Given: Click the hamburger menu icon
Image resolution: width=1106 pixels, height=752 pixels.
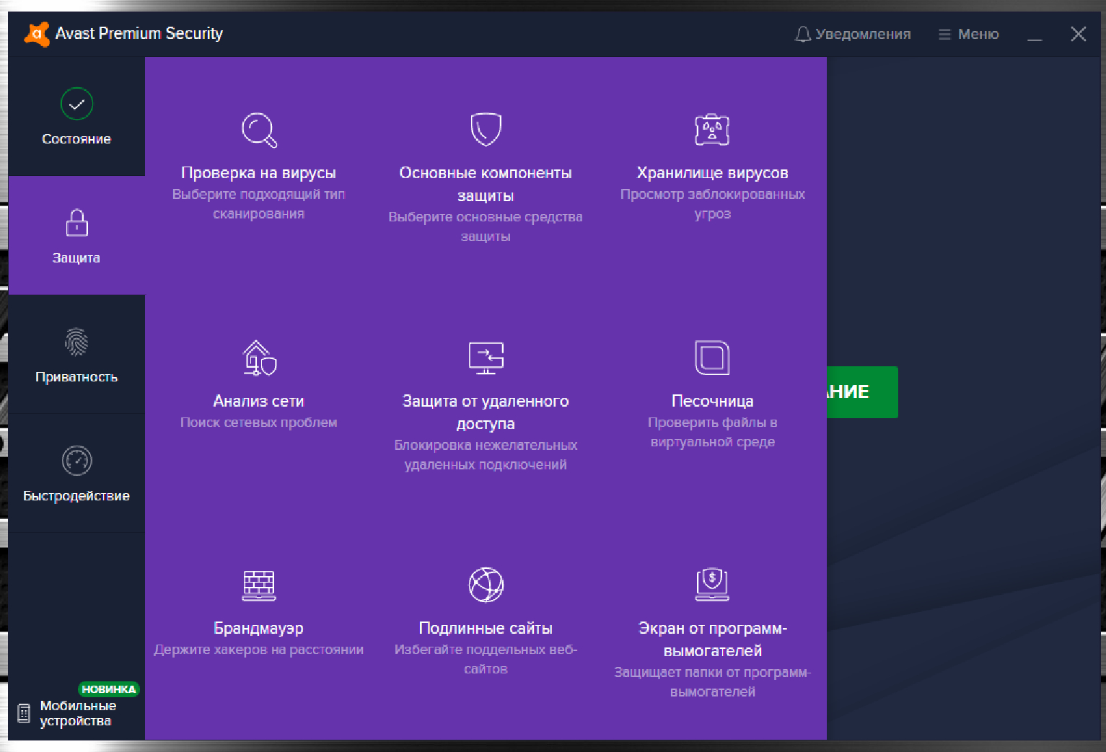Looking at the screenshot, I should [944, 34].
